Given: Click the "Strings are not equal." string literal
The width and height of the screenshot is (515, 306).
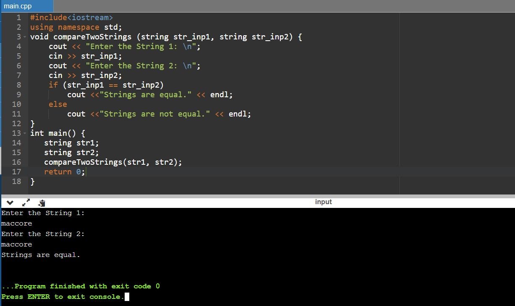Looking at the screenshot, I should coord(155,114).
